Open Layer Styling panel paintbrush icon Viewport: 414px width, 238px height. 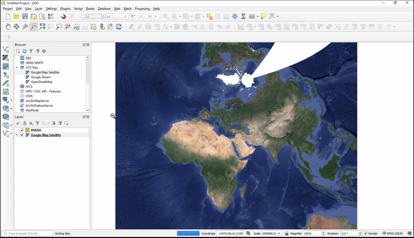coord(18,123)
